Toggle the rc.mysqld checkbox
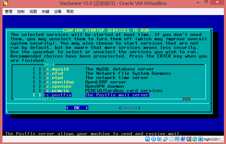226x144 pixels. [37, 69]
